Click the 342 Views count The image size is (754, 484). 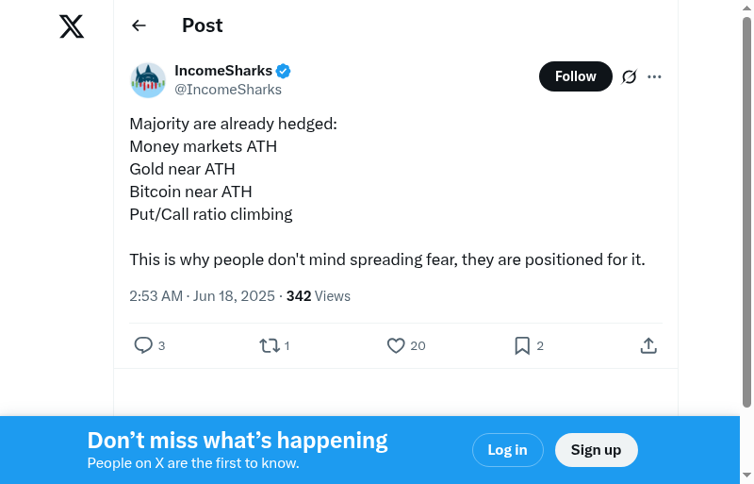point(319,296)
